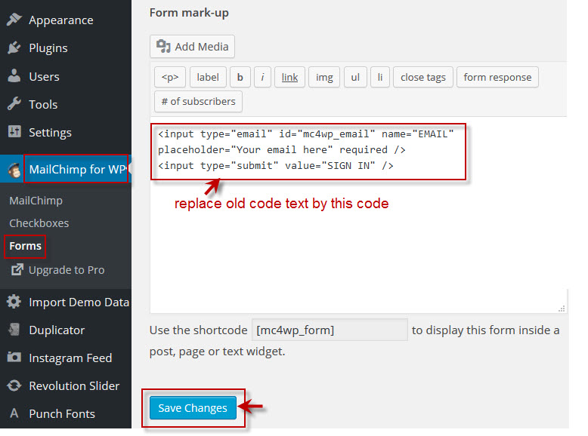Click the 'Form mark-up' heading

(189, 13)
